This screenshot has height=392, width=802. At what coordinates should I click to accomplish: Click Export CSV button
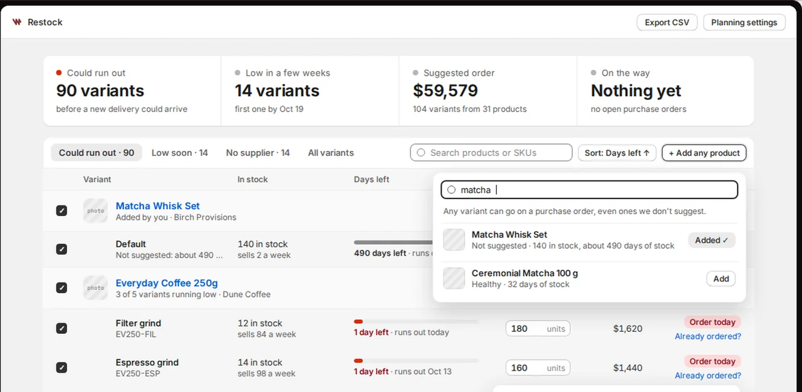(667, 23)
